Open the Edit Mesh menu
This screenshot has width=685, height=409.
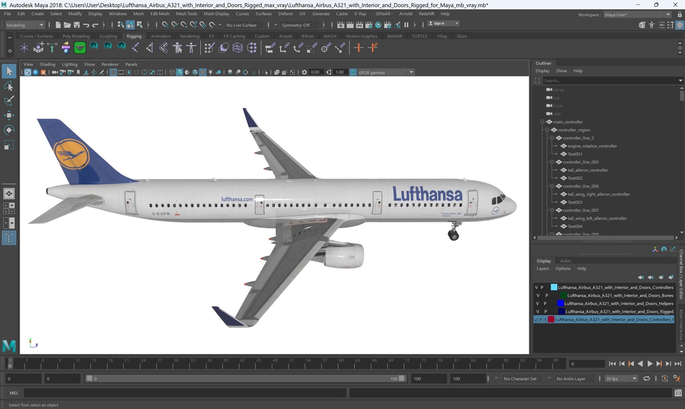tap(160, 14)
